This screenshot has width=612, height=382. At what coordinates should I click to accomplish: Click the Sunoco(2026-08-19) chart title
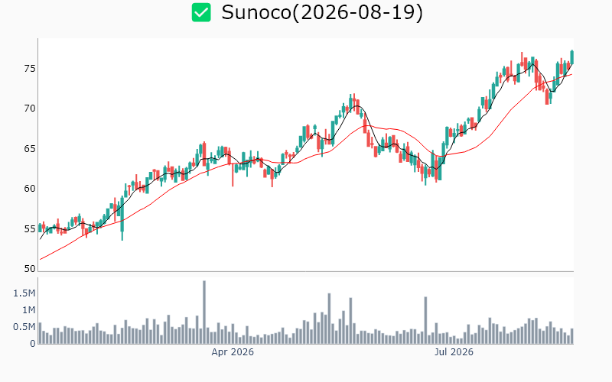322,12
